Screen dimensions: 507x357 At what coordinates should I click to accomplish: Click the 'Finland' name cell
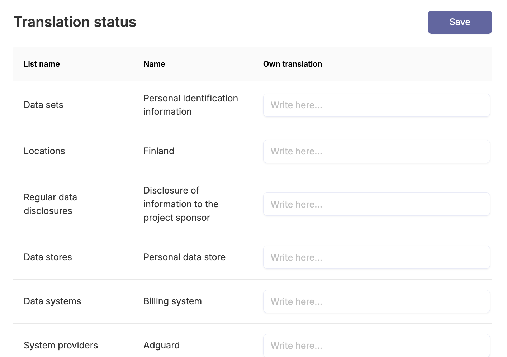pos(159,151)
